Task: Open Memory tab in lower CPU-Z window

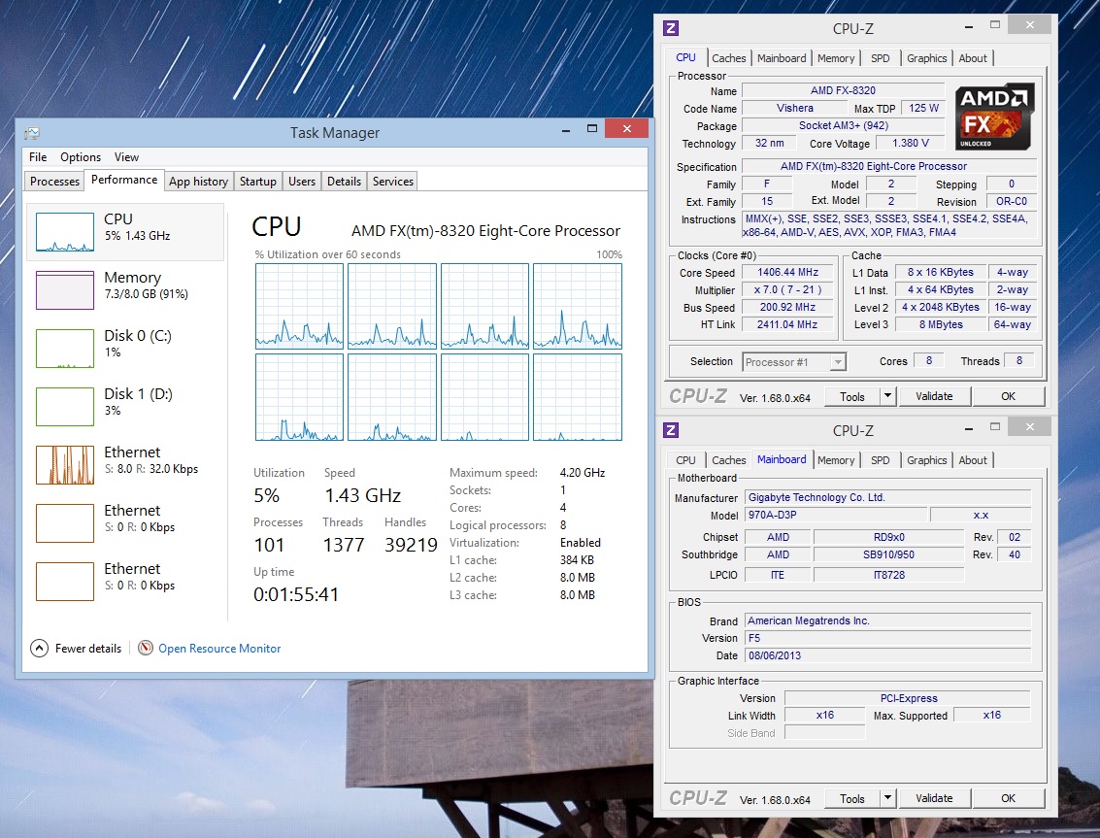Action: pyautogui.click(x=836, y=460)
